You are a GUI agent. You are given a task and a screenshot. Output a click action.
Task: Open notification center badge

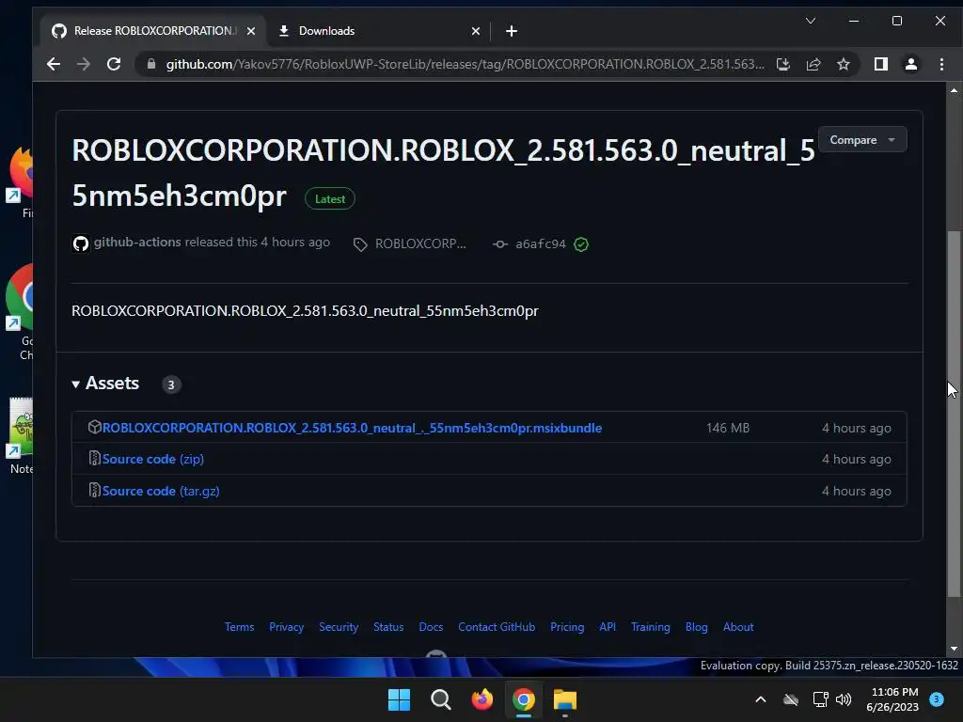(x=937, y=699)
